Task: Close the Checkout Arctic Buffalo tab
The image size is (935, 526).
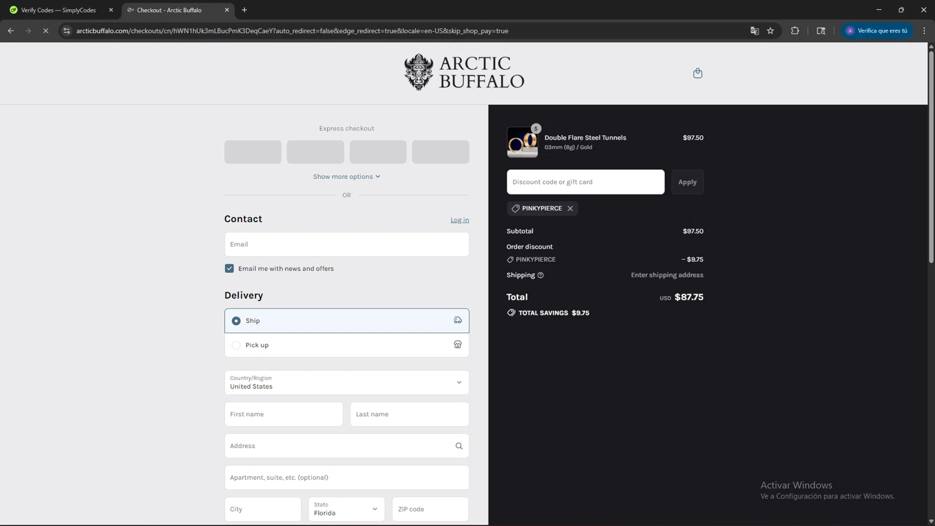Action: tap(227, 10)
